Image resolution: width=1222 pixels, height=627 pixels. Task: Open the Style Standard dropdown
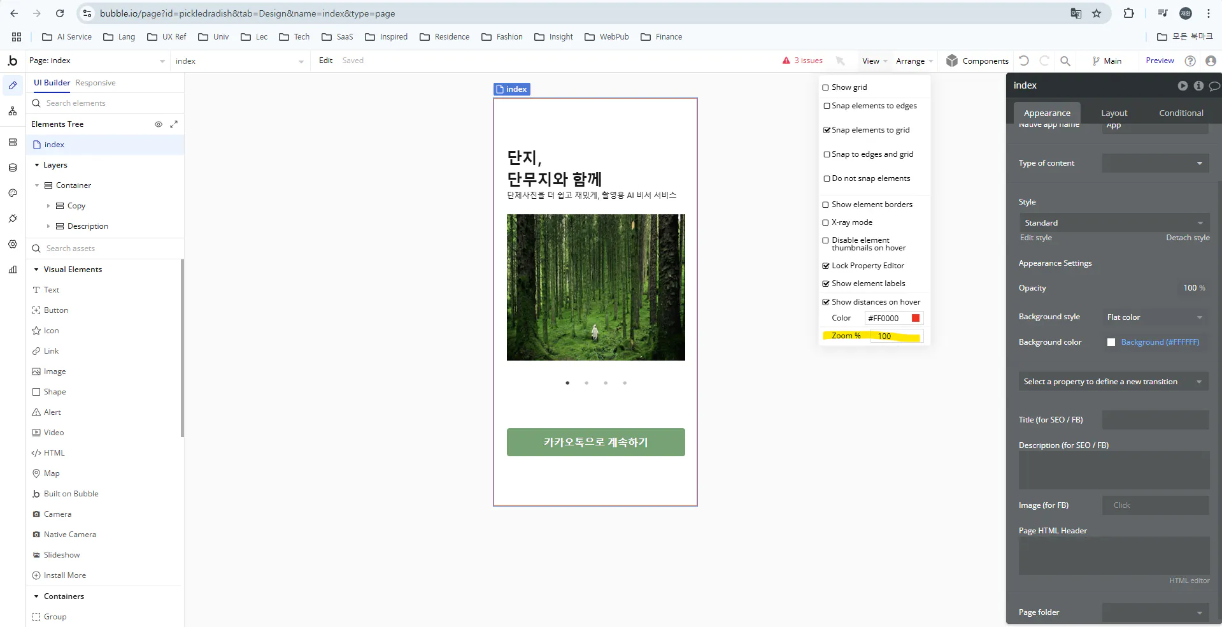coord(1114,223)
